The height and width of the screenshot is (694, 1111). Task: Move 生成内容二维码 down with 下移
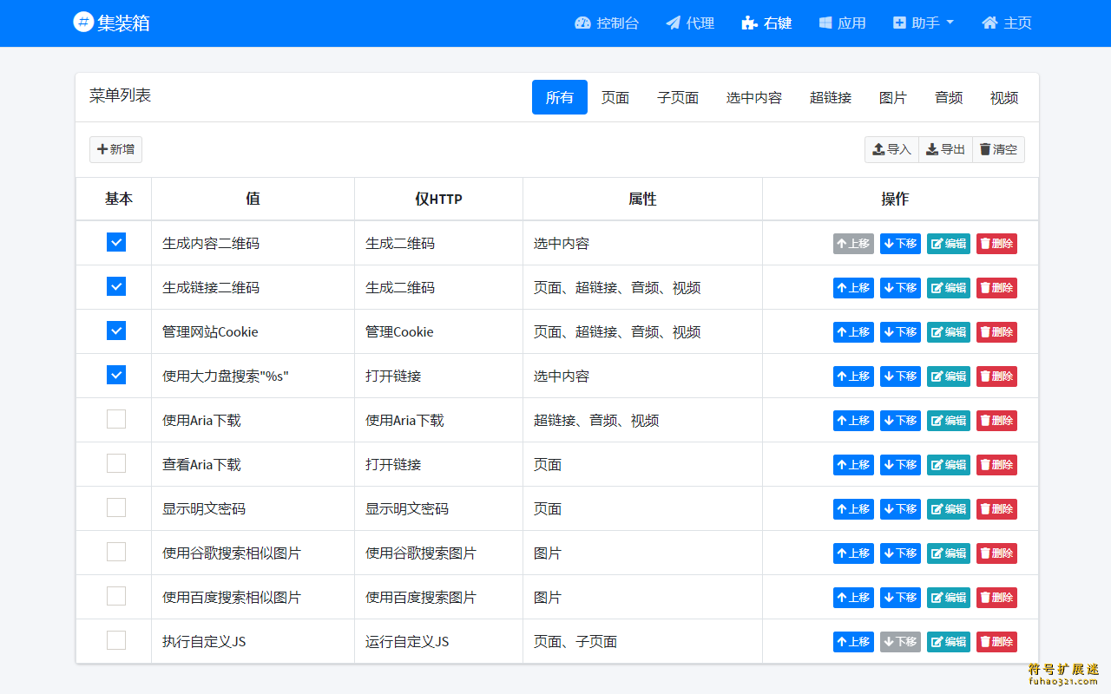[x=900, y=244]
